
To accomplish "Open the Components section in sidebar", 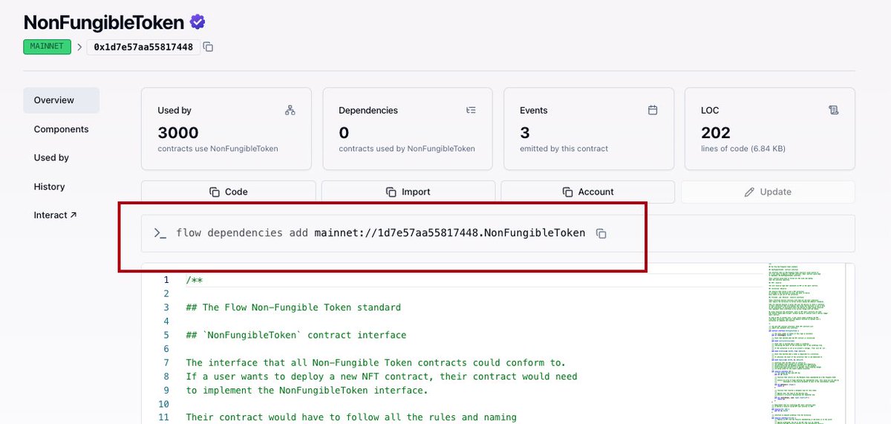I will pos(62,129).
